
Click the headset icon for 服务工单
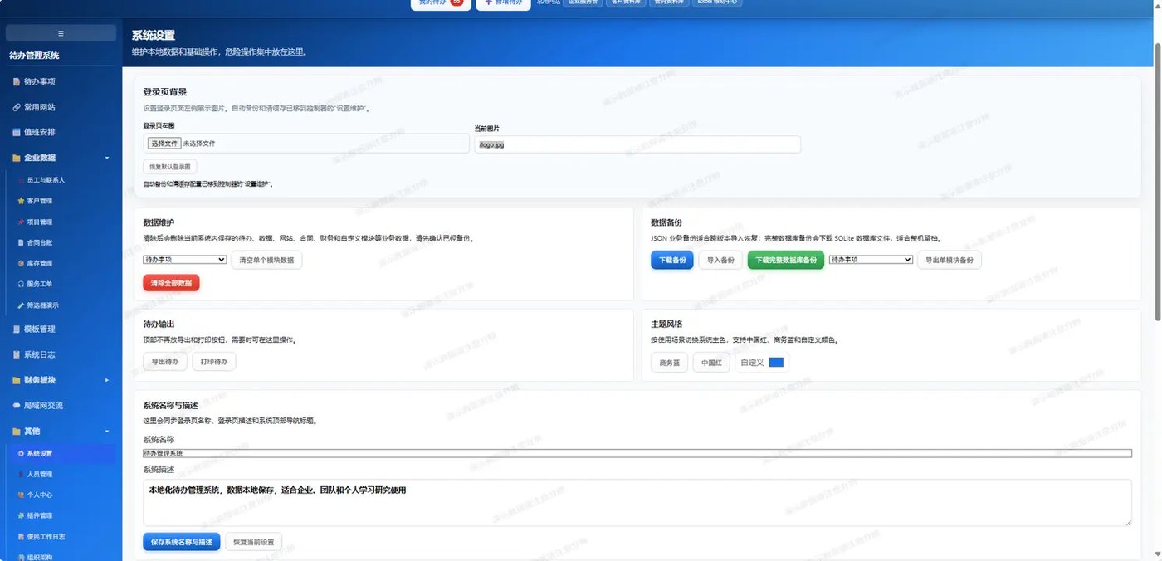(21, 284)
